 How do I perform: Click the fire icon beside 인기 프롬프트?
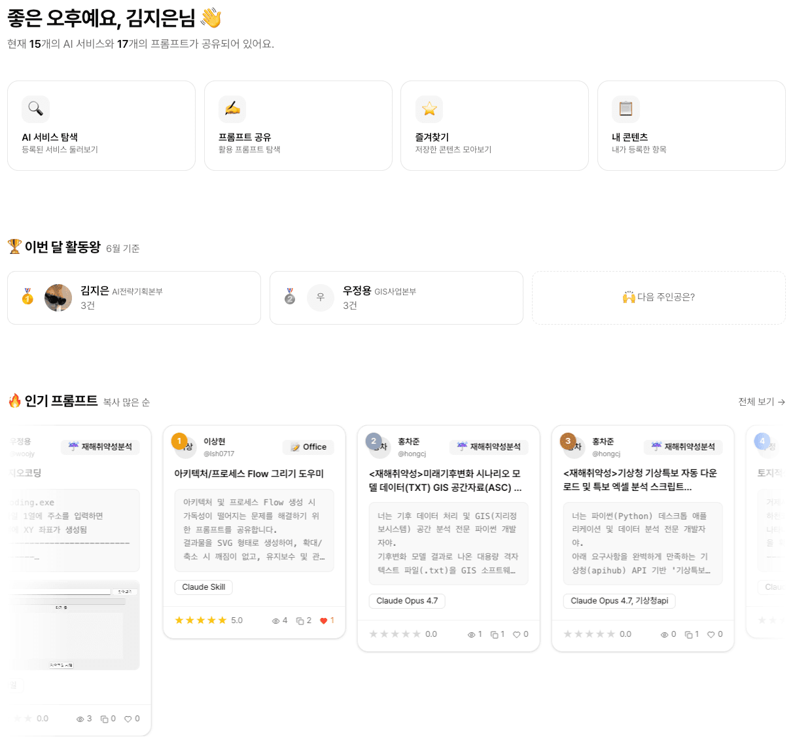[14, 401]
